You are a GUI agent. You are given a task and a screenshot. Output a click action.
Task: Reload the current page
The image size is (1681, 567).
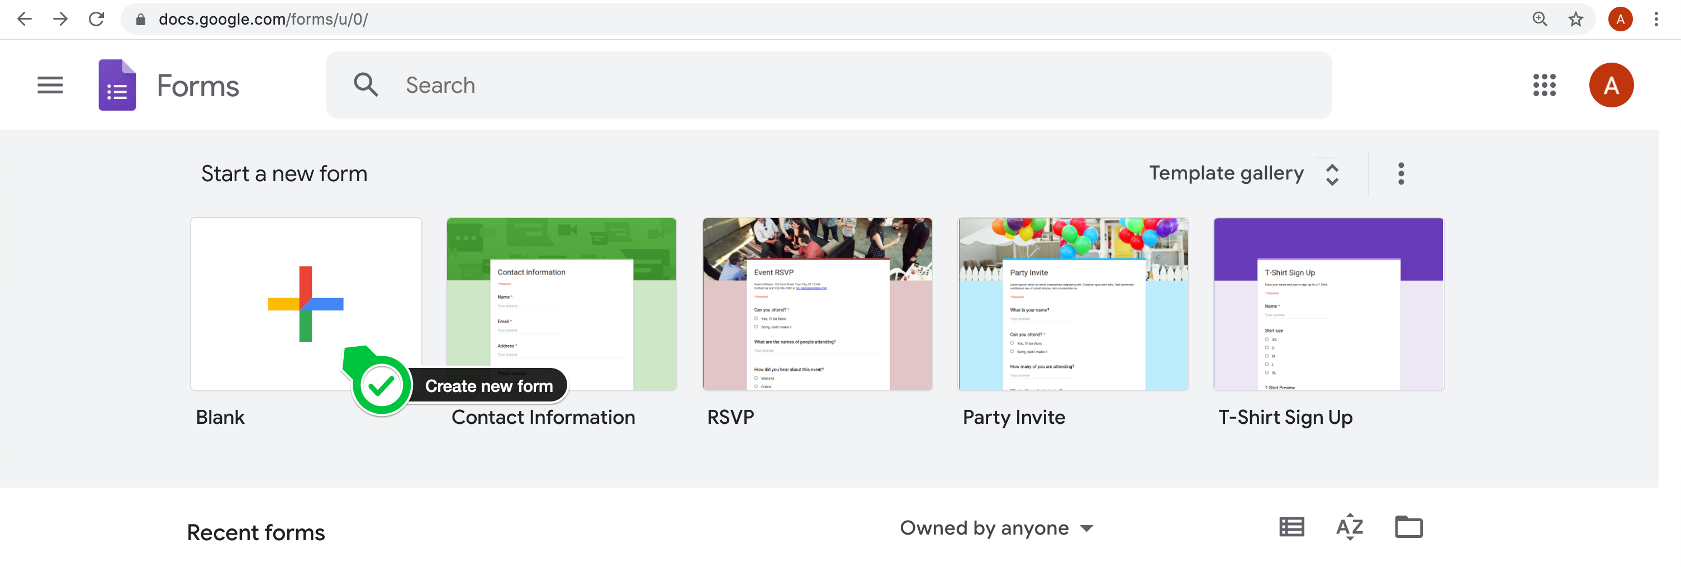click(x=96, y=19)
